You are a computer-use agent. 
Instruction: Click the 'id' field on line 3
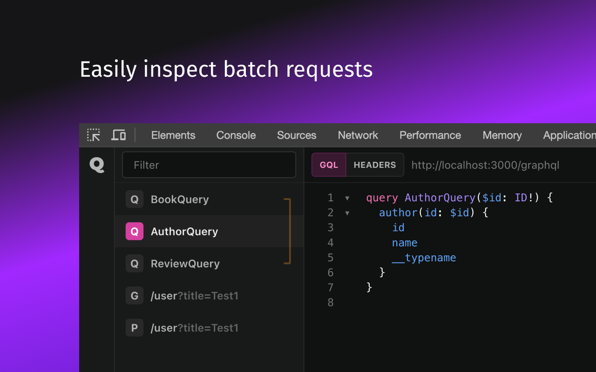pyautogui.click(x=398, y=227)
